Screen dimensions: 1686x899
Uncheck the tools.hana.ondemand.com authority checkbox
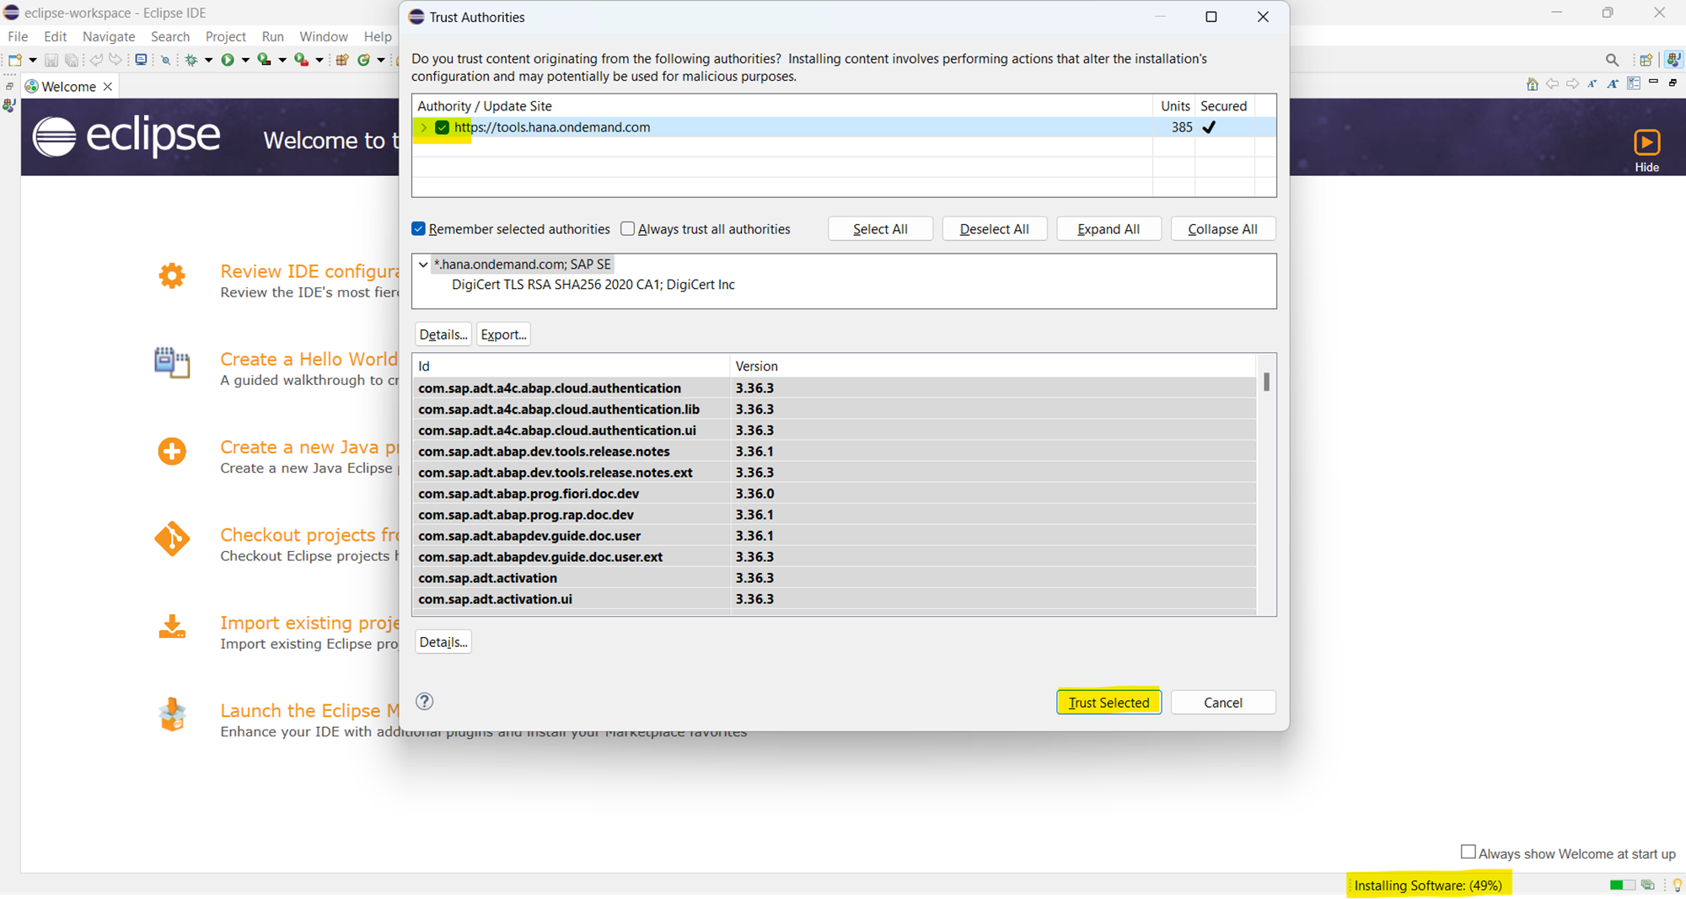[x=442, y=127]
